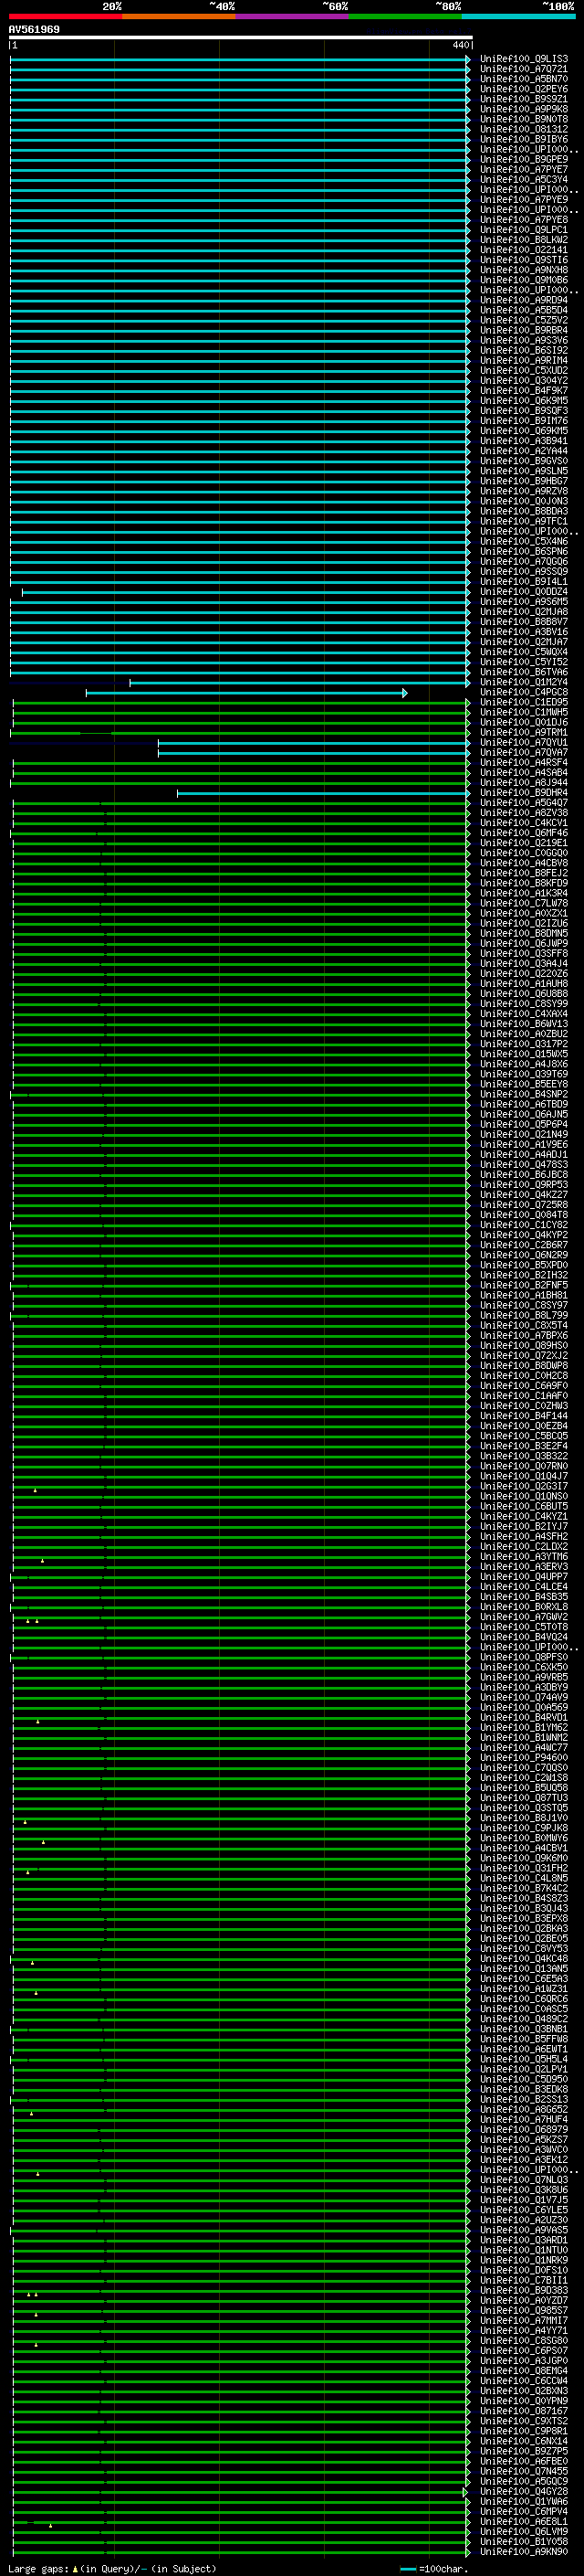
Task: Click label UniRef100_A4RSF4
Action: click(524, 763)
